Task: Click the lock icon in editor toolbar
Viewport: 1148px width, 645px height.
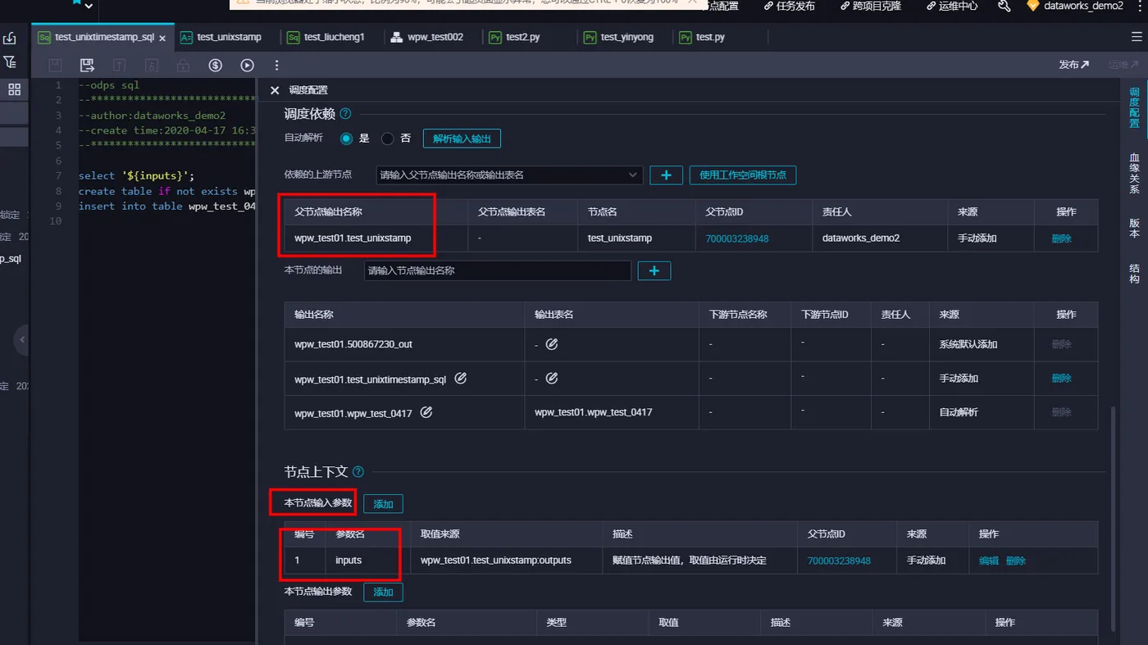Action: pyautogui.click(x=183, y=65)
